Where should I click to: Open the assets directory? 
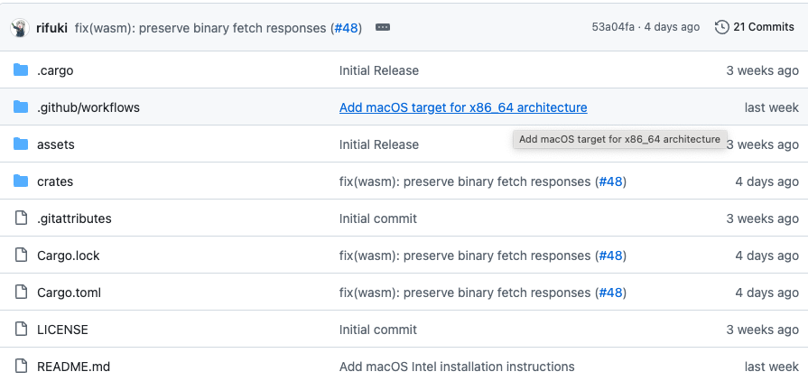(x=56, y=144)
